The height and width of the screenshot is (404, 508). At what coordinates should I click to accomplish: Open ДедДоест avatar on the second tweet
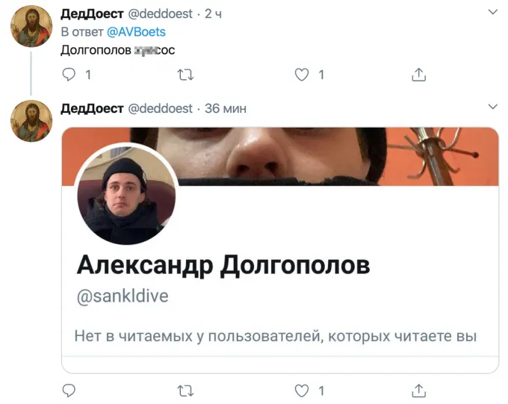pyautogui.click(x=31, y=121)
